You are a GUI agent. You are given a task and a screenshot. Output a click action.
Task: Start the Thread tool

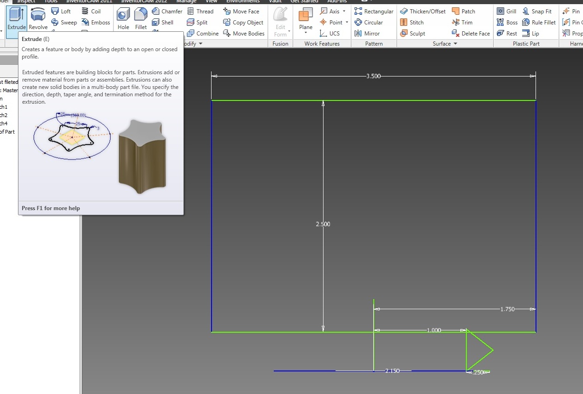[x=200, y=11]
